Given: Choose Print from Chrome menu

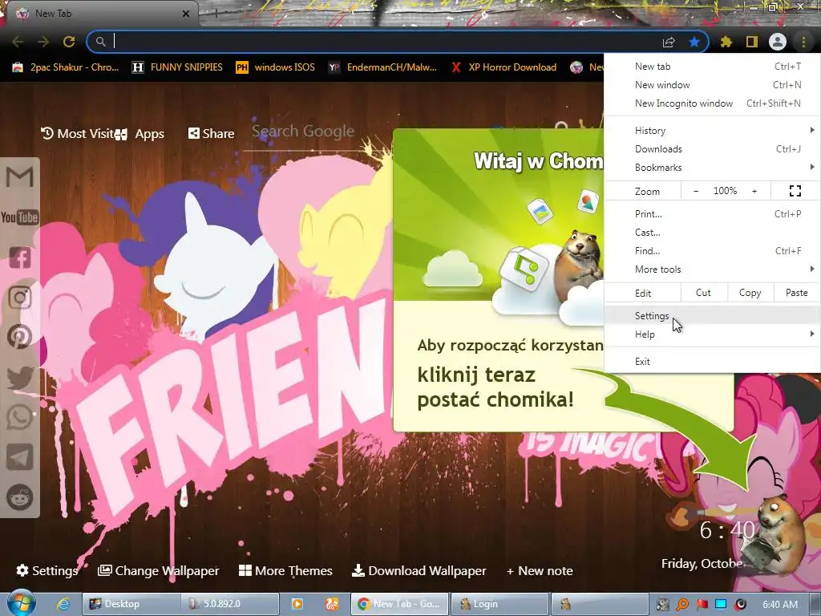Looking at the screenshot, I should coord(712,213).
